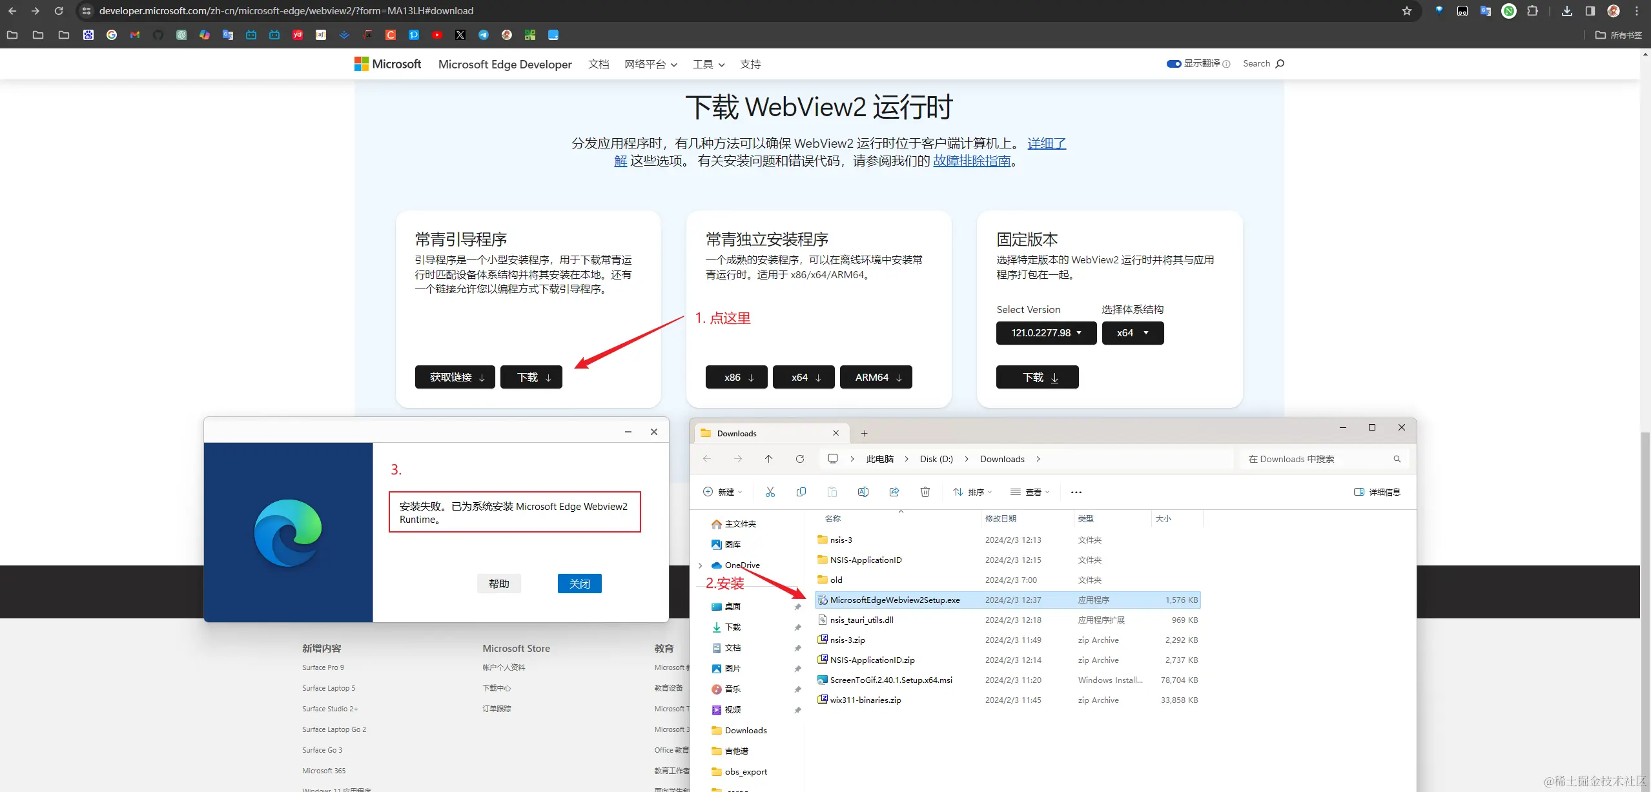Open the 网络平台 navigation menu
Screen dimensions: 1651x792
click(650, 65)
